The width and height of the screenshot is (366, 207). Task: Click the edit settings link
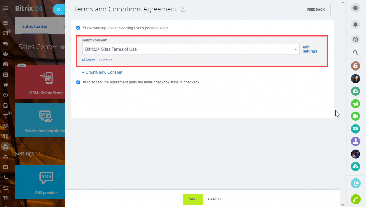pyautogui.click(x=310, y=49)
